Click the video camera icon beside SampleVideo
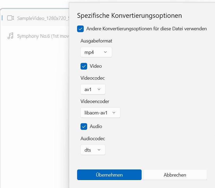The height and width of the screenshot is (188, 215). click(10, 18)
